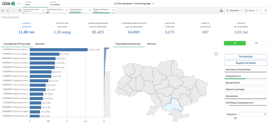This screenshot has height=124, width=268.
Task: Switch language toggle to EN
Action: (256, 43)
